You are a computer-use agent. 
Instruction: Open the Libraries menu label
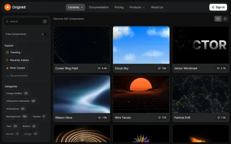[x=74, y=7]
